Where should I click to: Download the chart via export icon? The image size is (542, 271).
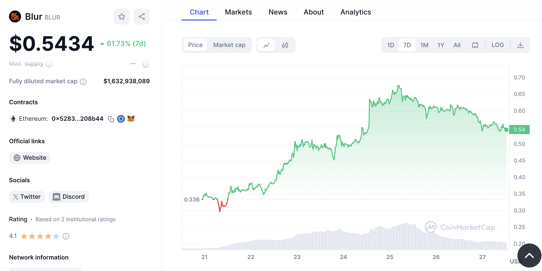521,45
